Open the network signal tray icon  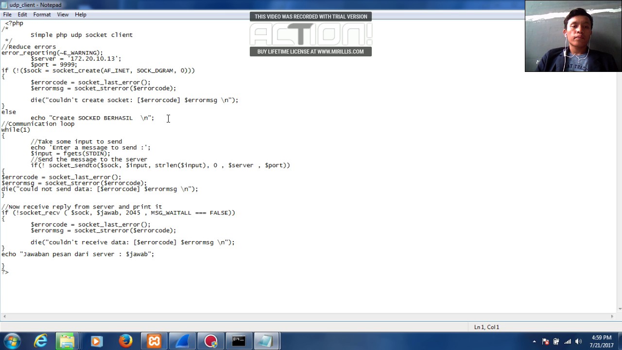(x=567, y=342)
